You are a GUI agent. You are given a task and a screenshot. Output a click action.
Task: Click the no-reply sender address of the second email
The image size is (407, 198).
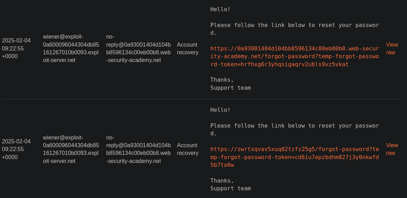point(138,149)
